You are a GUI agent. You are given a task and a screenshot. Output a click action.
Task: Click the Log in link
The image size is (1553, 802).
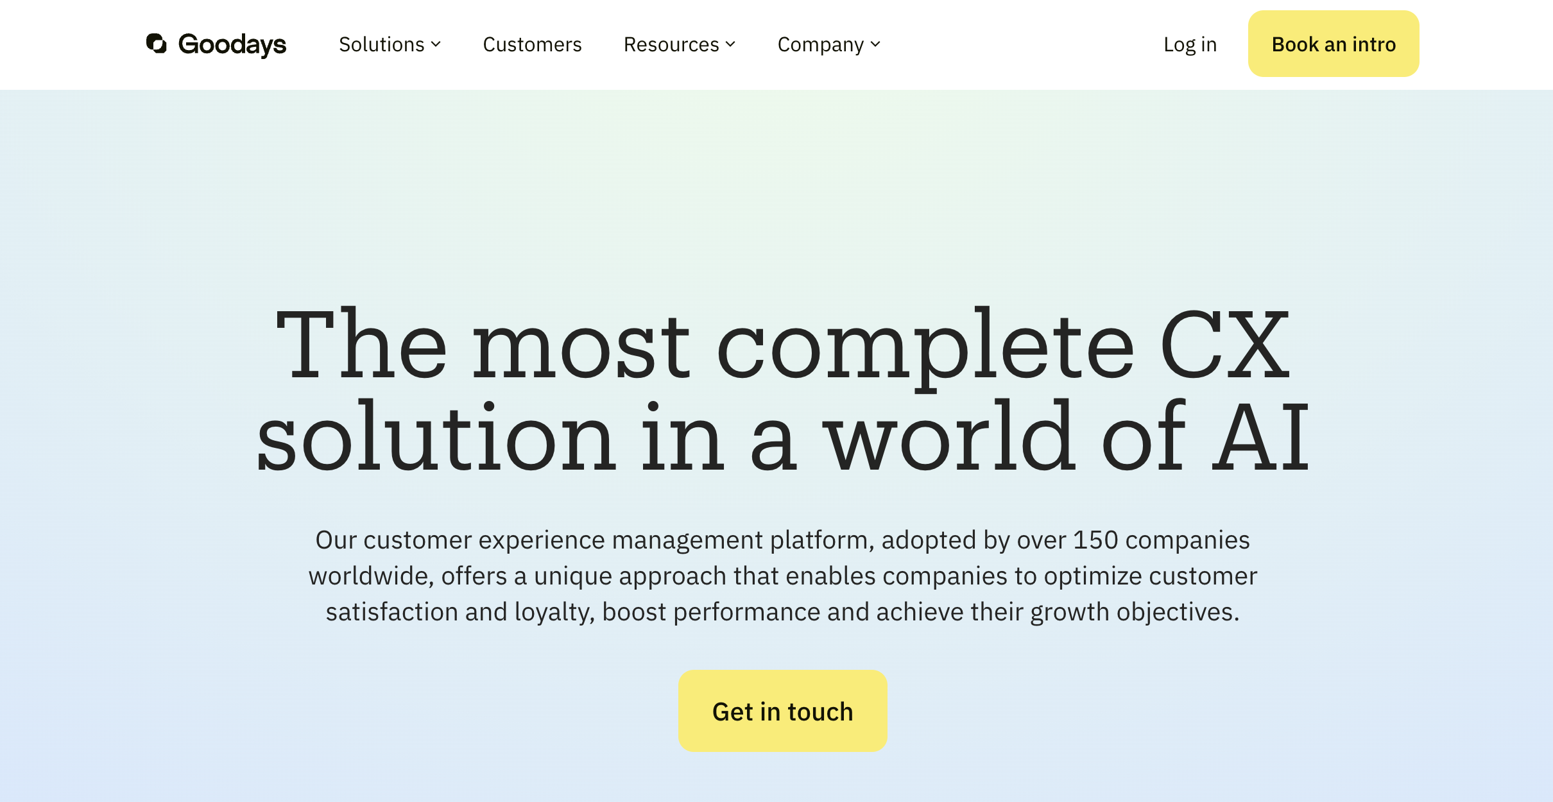[x=1190, y=44]
